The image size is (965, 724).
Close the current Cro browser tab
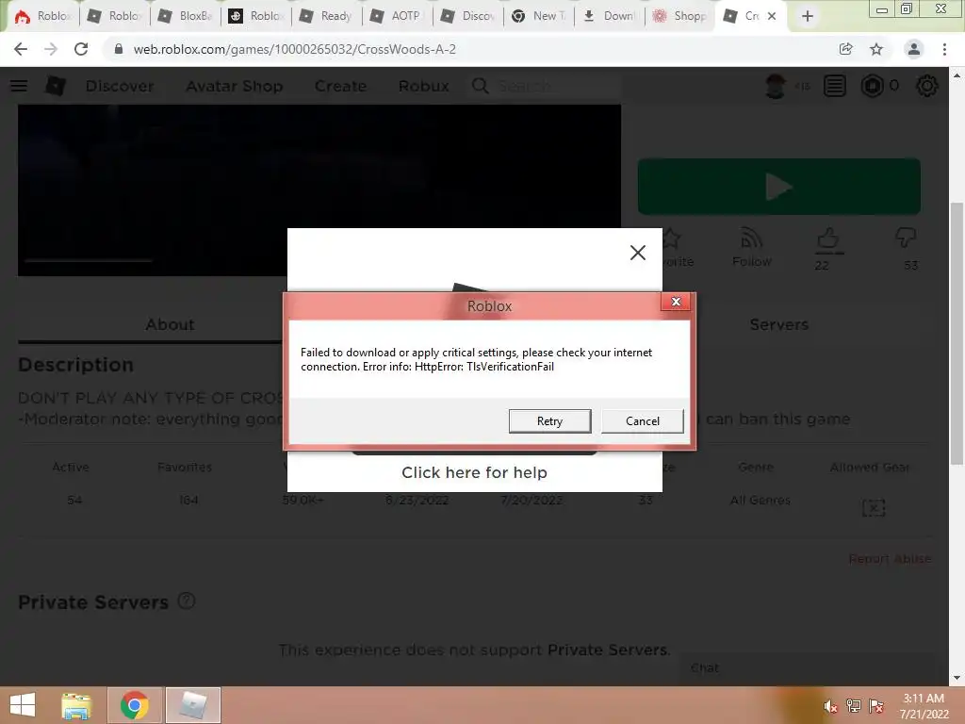(772, 16)
